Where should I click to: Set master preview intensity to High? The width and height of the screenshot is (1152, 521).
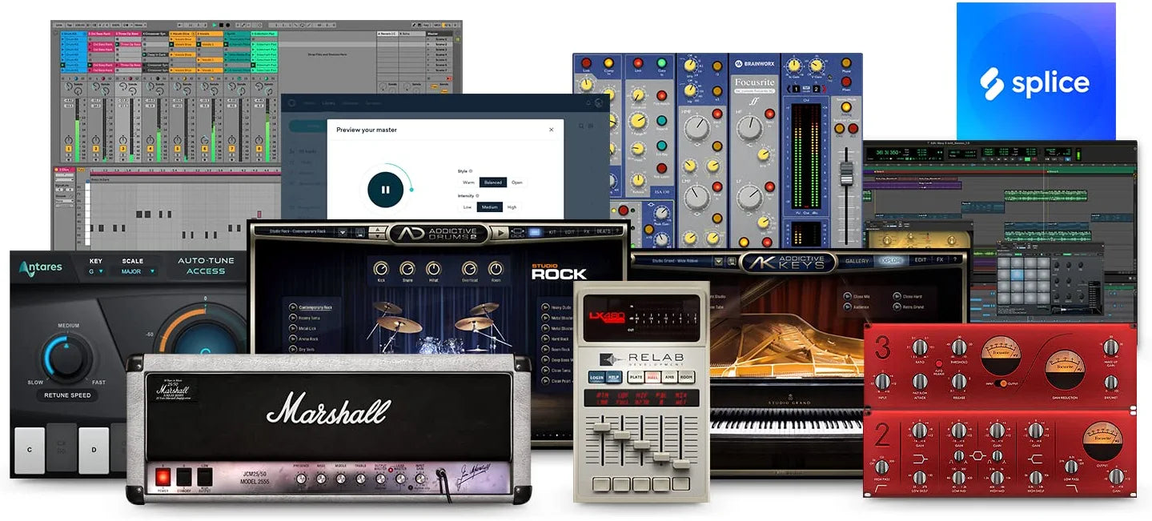[512, 207]
